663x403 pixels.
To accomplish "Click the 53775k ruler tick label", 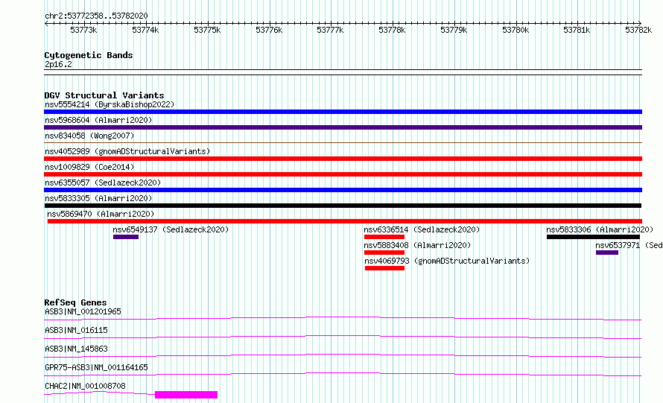I will pyautogui.click(x=207, y=30).
